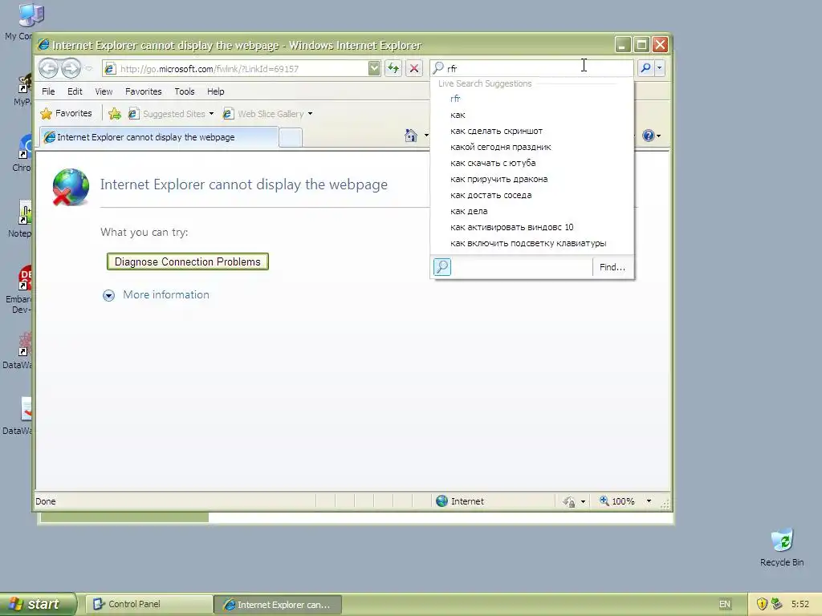The width and height of the screenshot is (822, 616).
Task: Open the Help menu
Action: [215, 91]
